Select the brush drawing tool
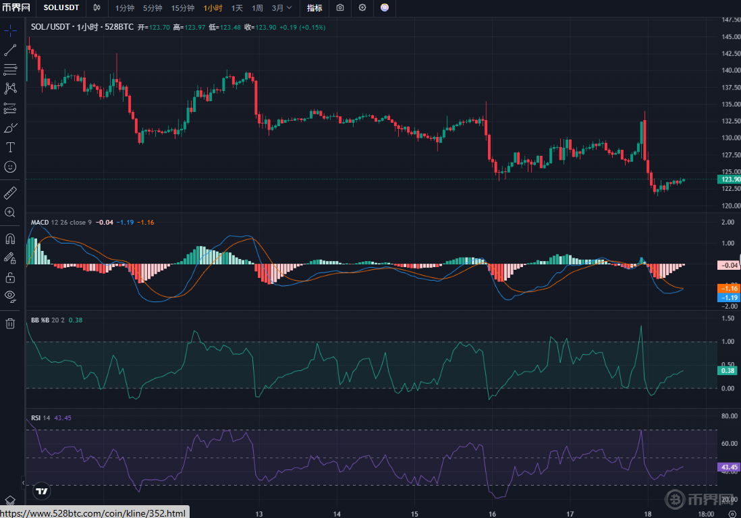The image size is (741, 518). 10,127
